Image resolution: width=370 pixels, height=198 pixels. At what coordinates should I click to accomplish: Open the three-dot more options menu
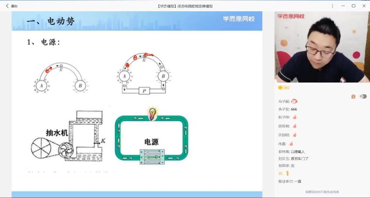(x=333, y=6)
